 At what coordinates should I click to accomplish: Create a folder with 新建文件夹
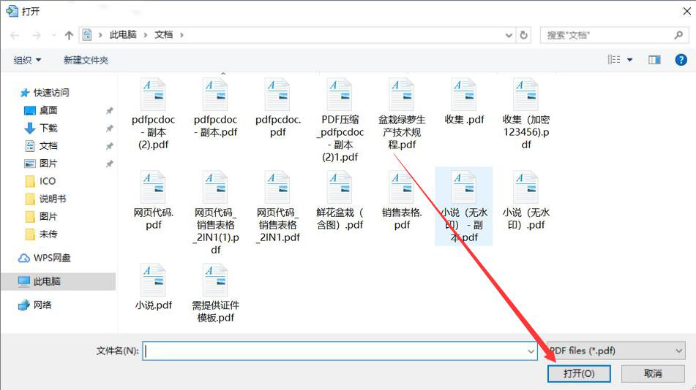tap(86, 61)
